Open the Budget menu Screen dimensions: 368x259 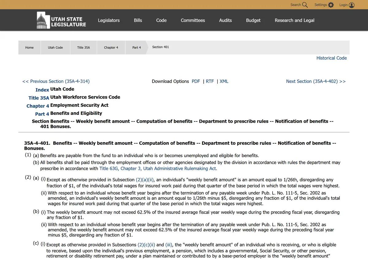pyautogui.click(x=253, y=20)
